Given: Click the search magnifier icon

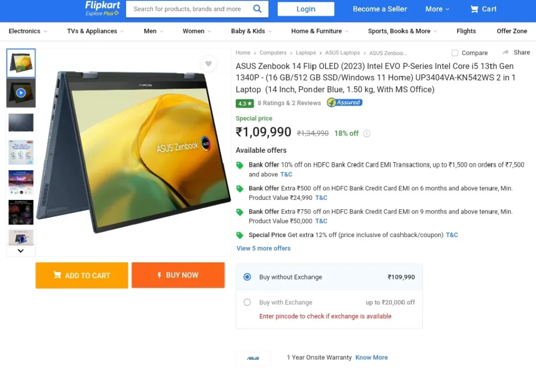Looking at the screenshot, I should point(257,9).
